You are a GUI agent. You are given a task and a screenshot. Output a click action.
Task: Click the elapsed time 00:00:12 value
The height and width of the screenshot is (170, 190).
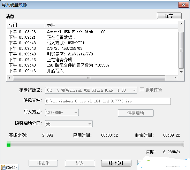pos(110,135)
